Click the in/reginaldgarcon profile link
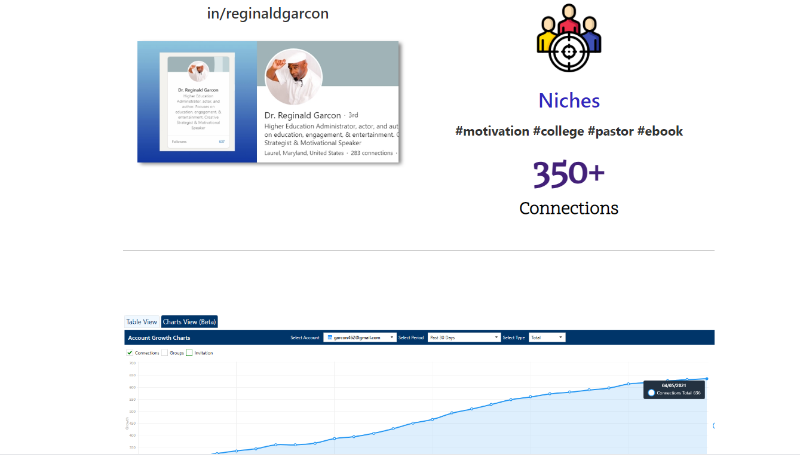800x457 pixels. tap(268, 13)
